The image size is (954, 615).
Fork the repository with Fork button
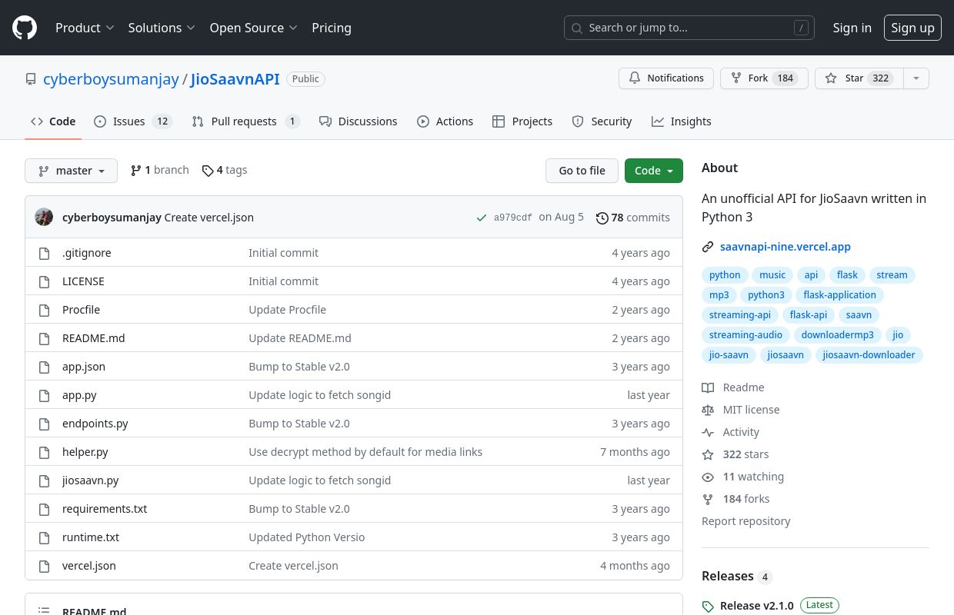tap(764, 78)
